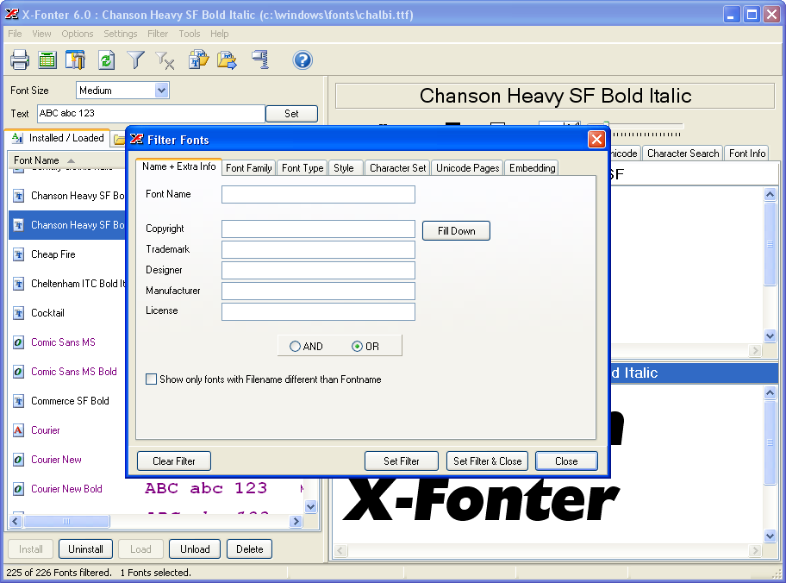
Task: Click the font list horizontal scrollbar thumb
Action: 66,521
